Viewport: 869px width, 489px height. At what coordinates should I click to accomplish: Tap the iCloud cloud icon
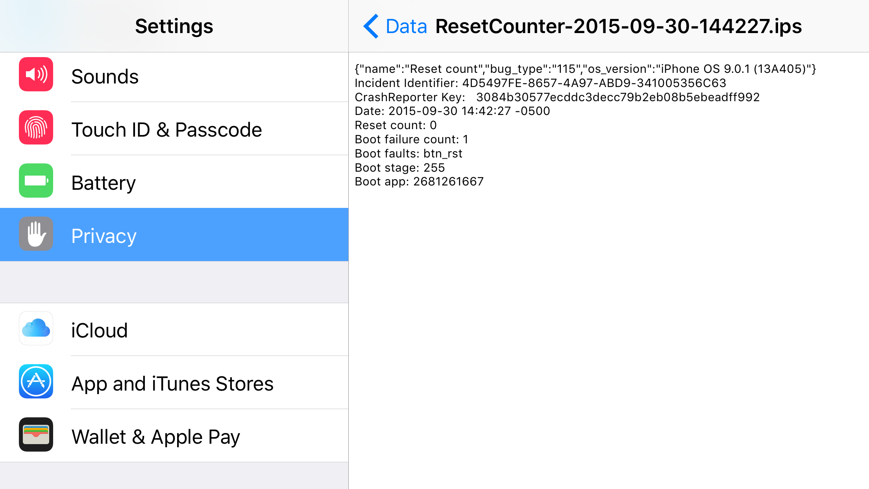[x=36, y=328]
